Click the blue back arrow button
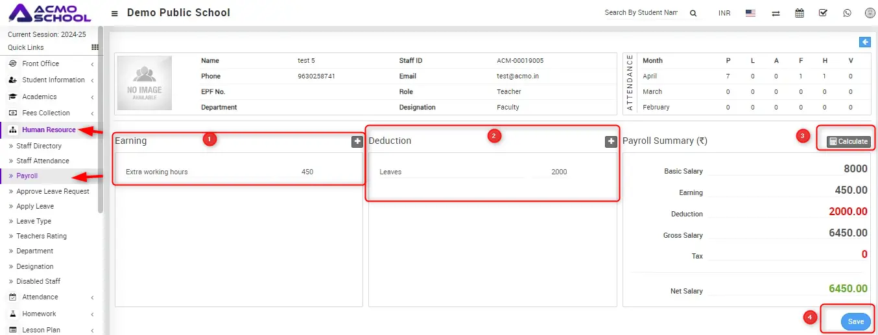This screenshot has width=878, height=335. [x=864, y=42]
